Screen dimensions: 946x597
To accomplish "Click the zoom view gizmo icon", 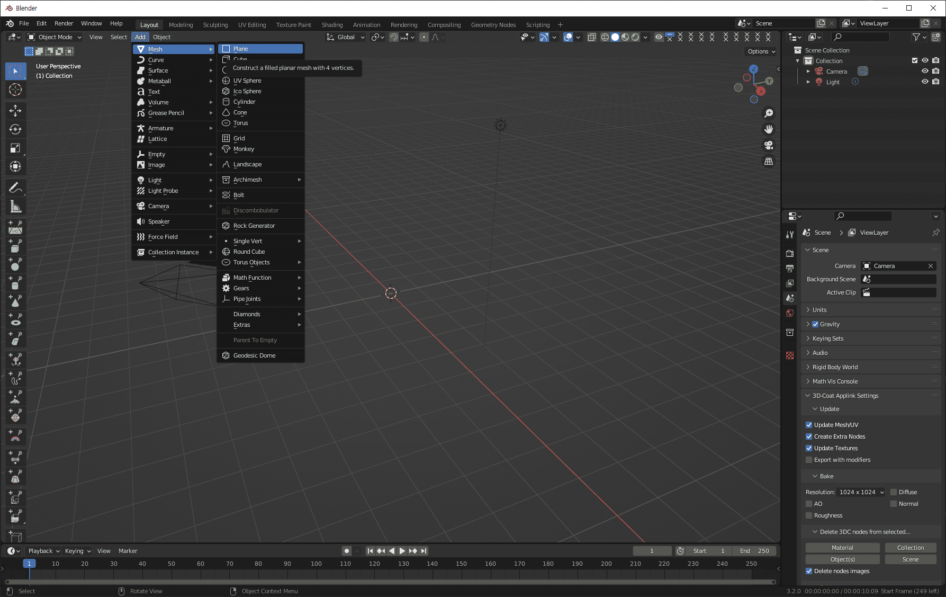I will 769,113.
